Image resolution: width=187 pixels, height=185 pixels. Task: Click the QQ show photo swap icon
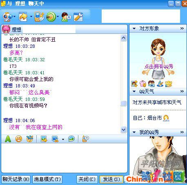pyautogui.click(x=134, y=84)
